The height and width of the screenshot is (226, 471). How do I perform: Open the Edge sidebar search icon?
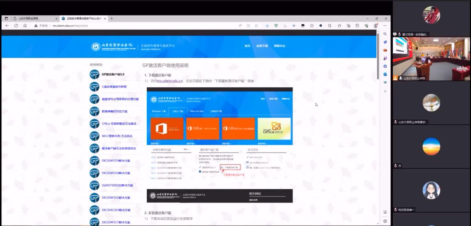pyautogui.click(x=385, y=34)
